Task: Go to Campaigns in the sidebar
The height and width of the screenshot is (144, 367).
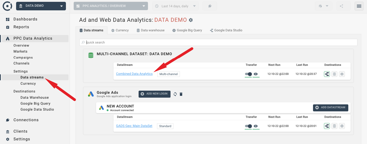Action: [23, 57]
